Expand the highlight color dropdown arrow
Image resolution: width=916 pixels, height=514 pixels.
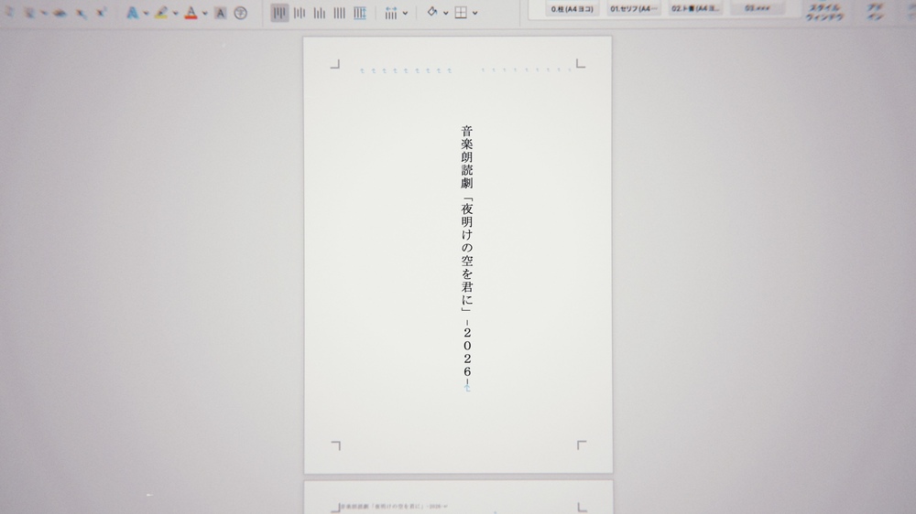coord(175,13)
